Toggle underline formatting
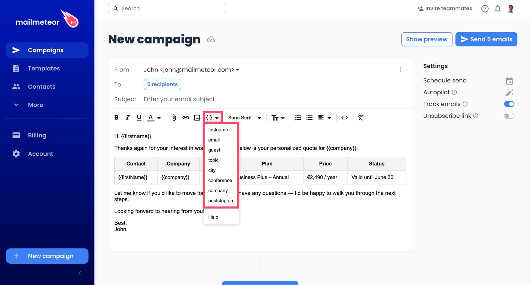This screenshot has width=531, height=285. point(139,117)
